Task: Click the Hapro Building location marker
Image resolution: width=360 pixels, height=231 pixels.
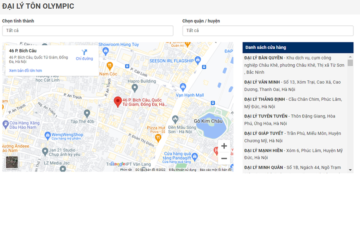Action: pos(135,88)
